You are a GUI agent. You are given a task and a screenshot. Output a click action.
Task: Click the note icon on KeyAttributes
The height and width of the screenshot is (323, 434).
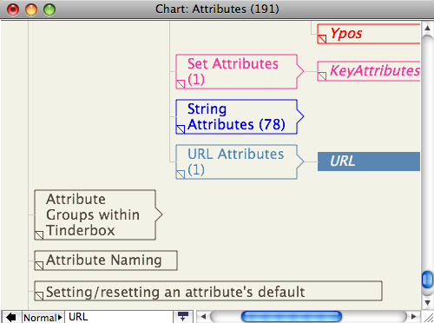pyautogui.click(x=322, y=76)
